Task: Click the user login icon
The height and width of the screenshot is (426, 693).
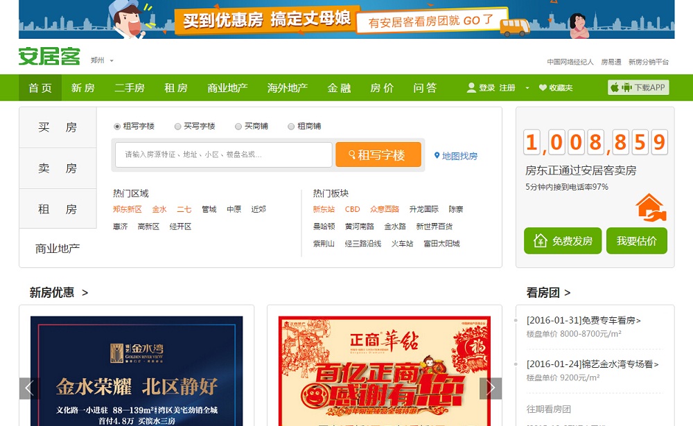Action: click(471, 87)
